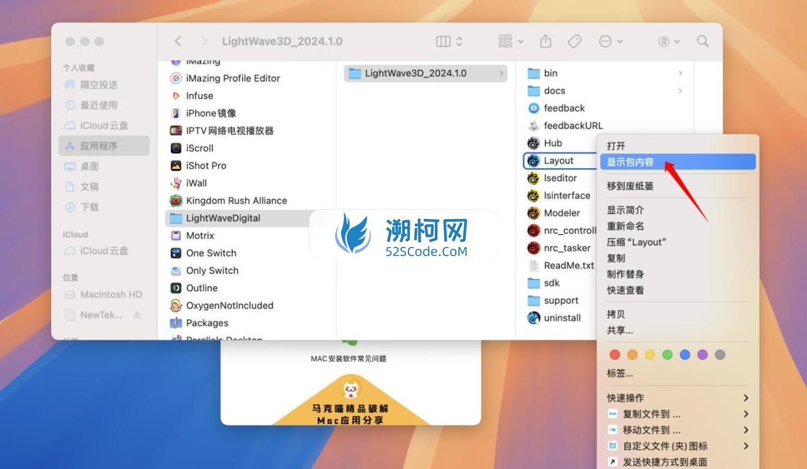Open 隔空投送 in the sidebar

104,85
